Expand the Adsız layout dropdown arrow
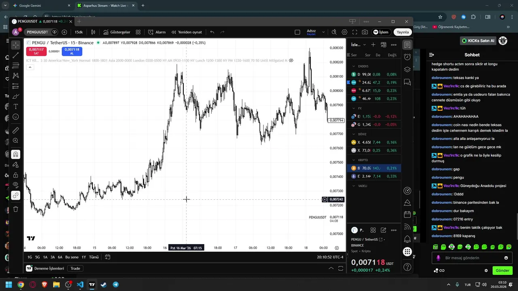Viewport: 518px width, 291px height. tap(323, 32)
